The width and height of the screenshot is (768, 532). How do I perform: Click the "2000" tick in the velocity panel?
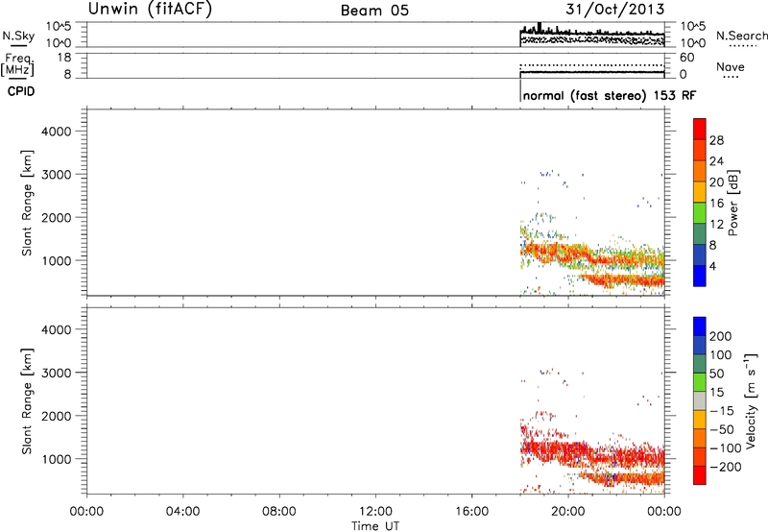tap(57, 416)
